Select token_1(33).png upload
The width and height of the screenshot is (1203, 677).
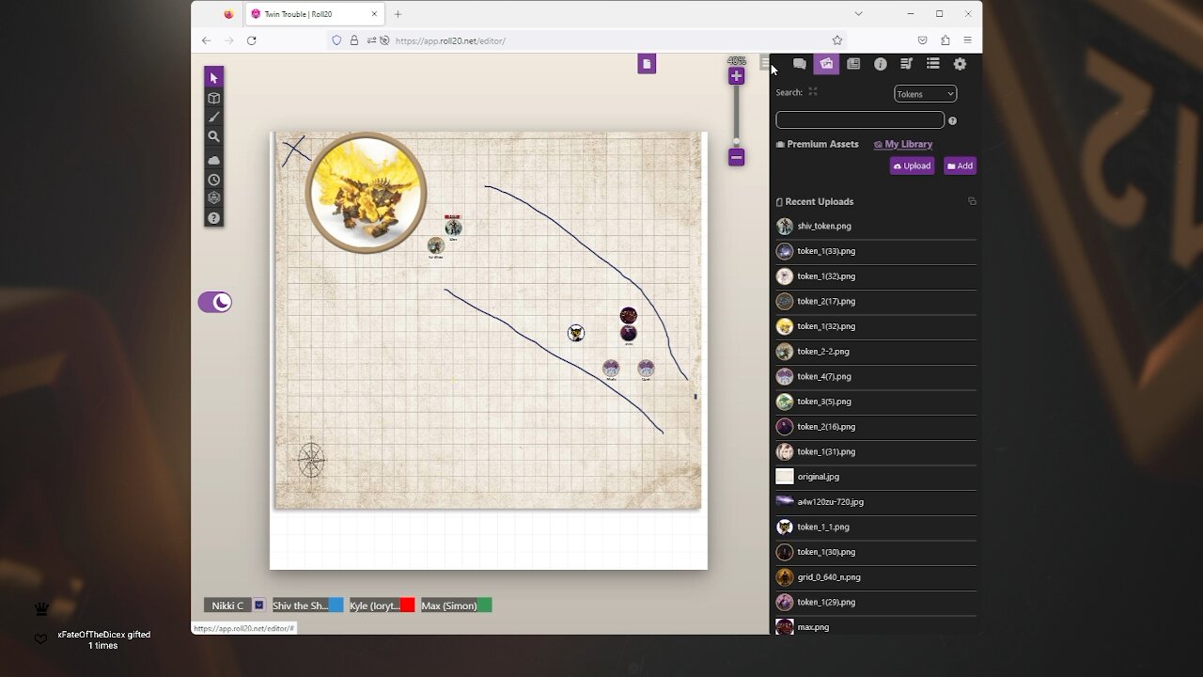tap(876, 251)
